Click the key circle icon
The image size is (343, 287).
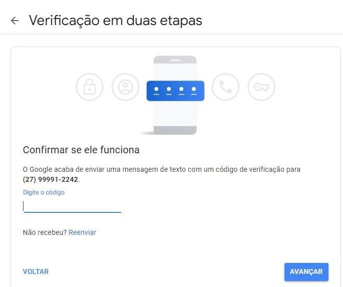tap(261, 87)
